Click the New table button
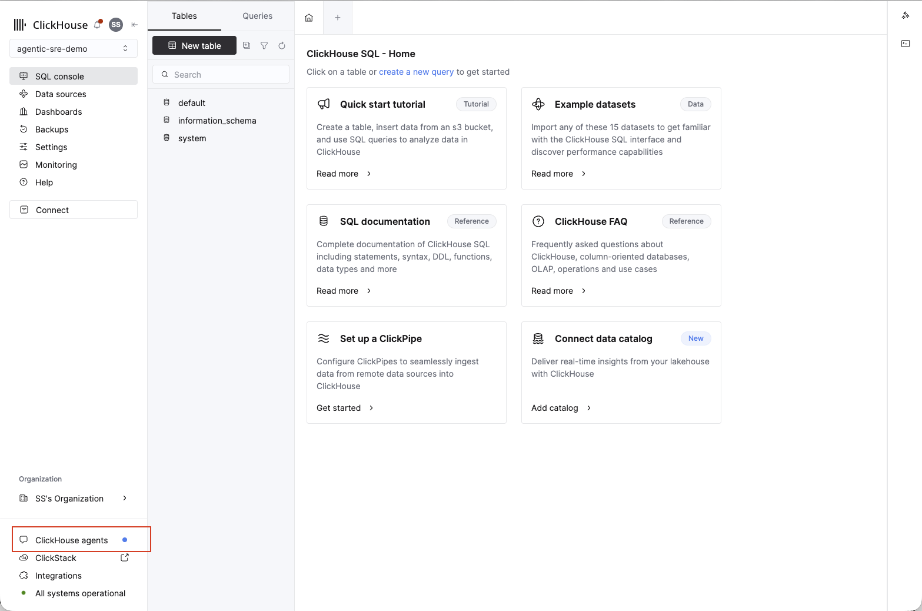The image size is (922, 611). (x=194, y=45)
